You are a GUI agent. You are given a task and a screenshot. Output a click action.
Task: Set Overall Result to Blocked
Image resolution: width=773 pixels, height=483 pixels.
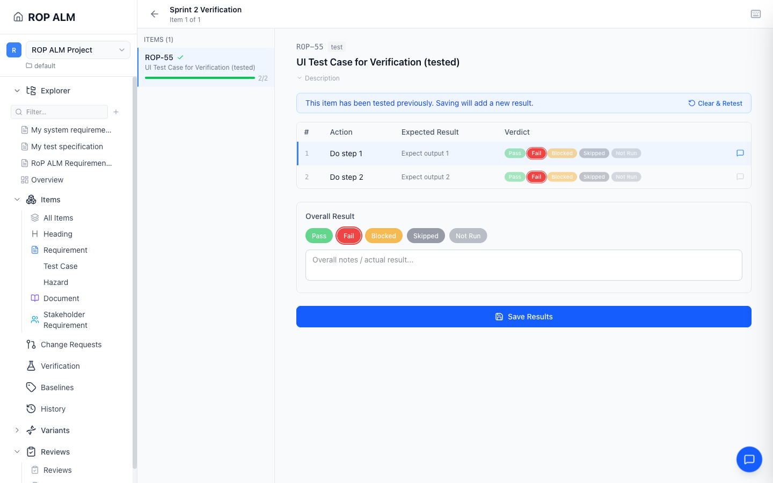(384, 236)
